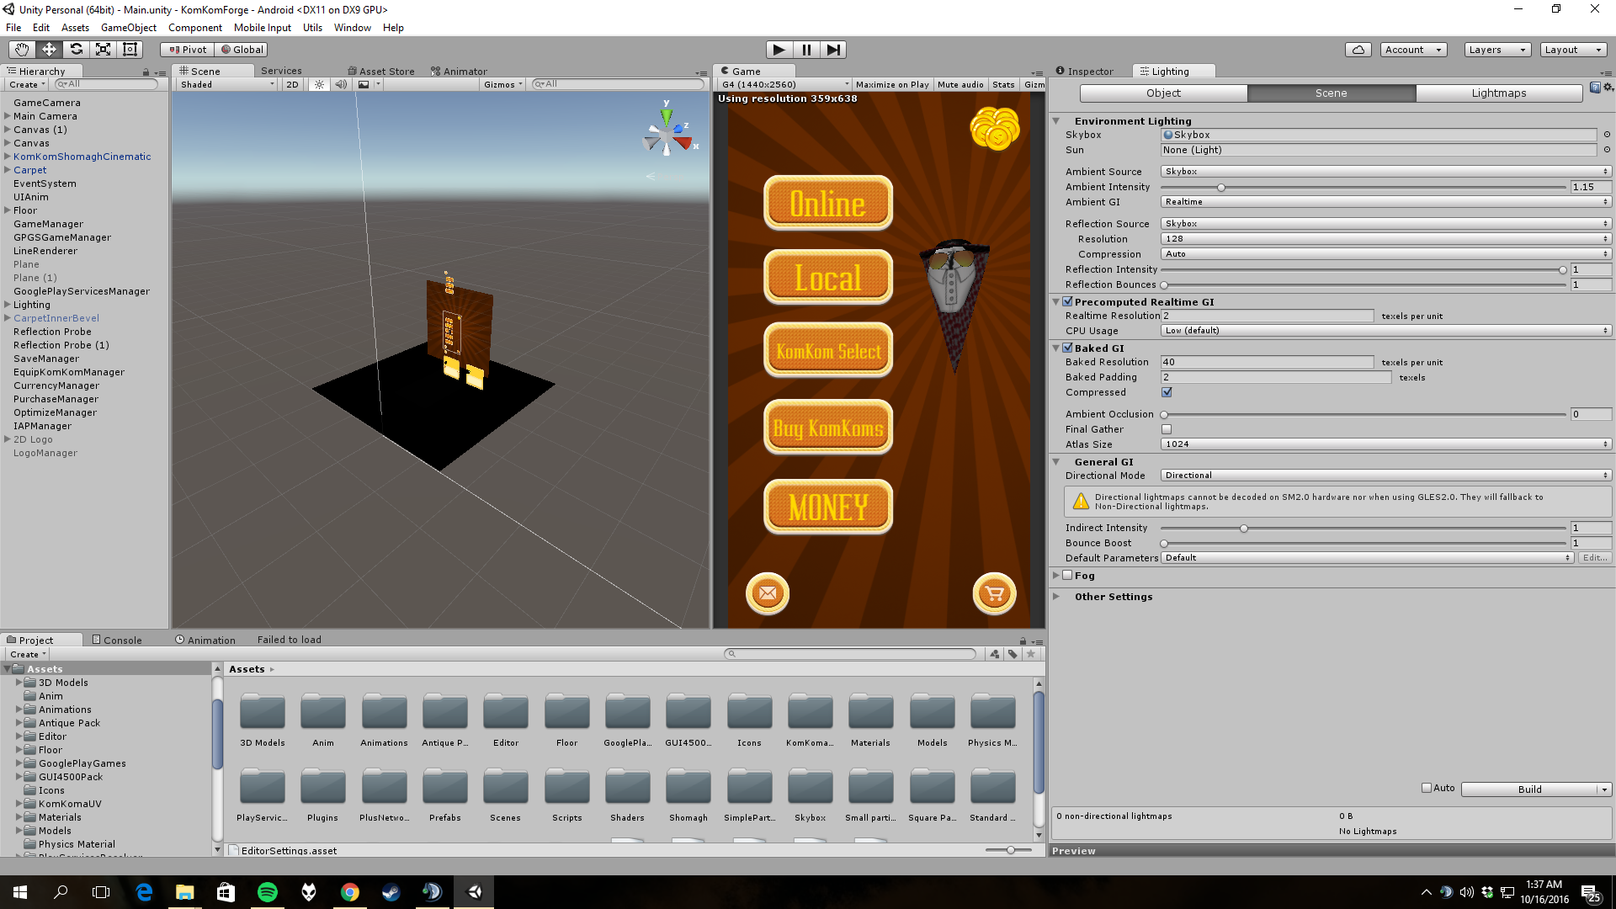Expand Other Settings section
The image size is (1616, 909).
click(1056, 597)
